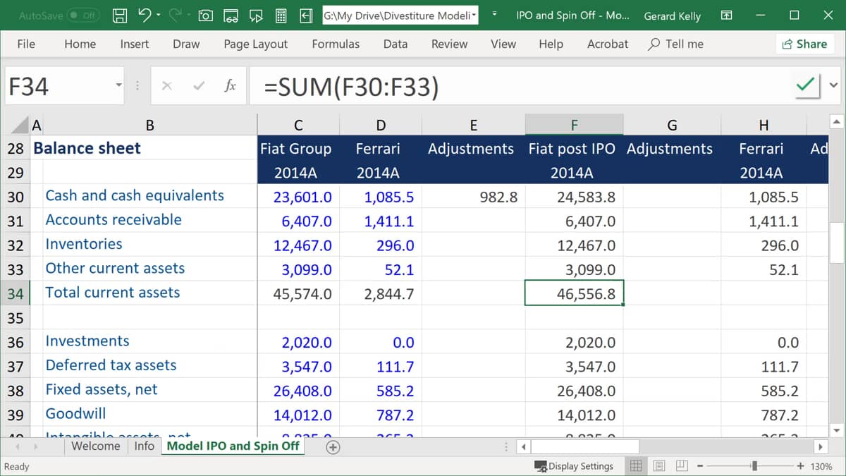Open the File menu tab

[x=26, y=44]
